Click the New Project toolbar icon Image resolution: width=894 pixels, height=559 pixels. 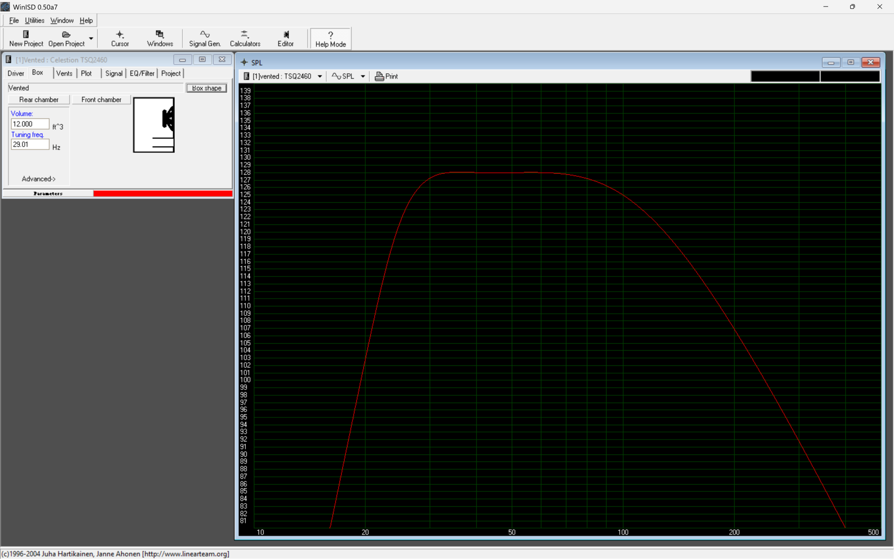pos(26,38)
